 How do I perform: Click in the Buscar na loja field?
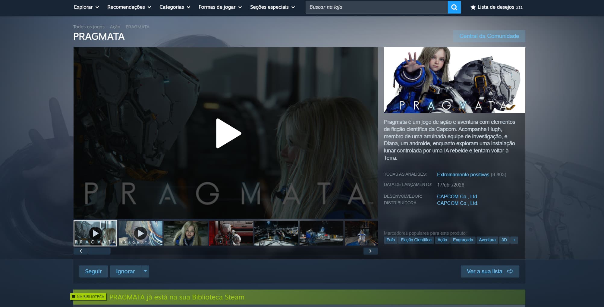(376, 7)
